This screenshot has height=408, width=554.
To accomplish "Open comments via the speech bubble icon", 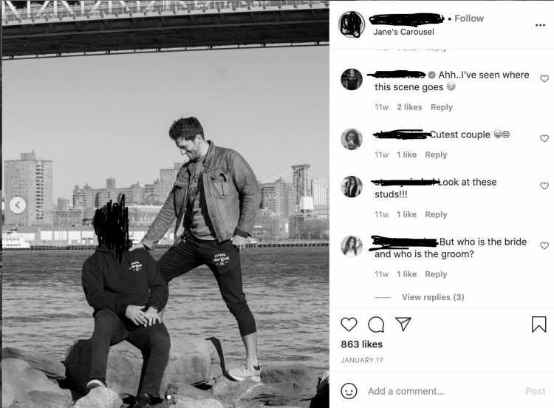I will point(376,324).
